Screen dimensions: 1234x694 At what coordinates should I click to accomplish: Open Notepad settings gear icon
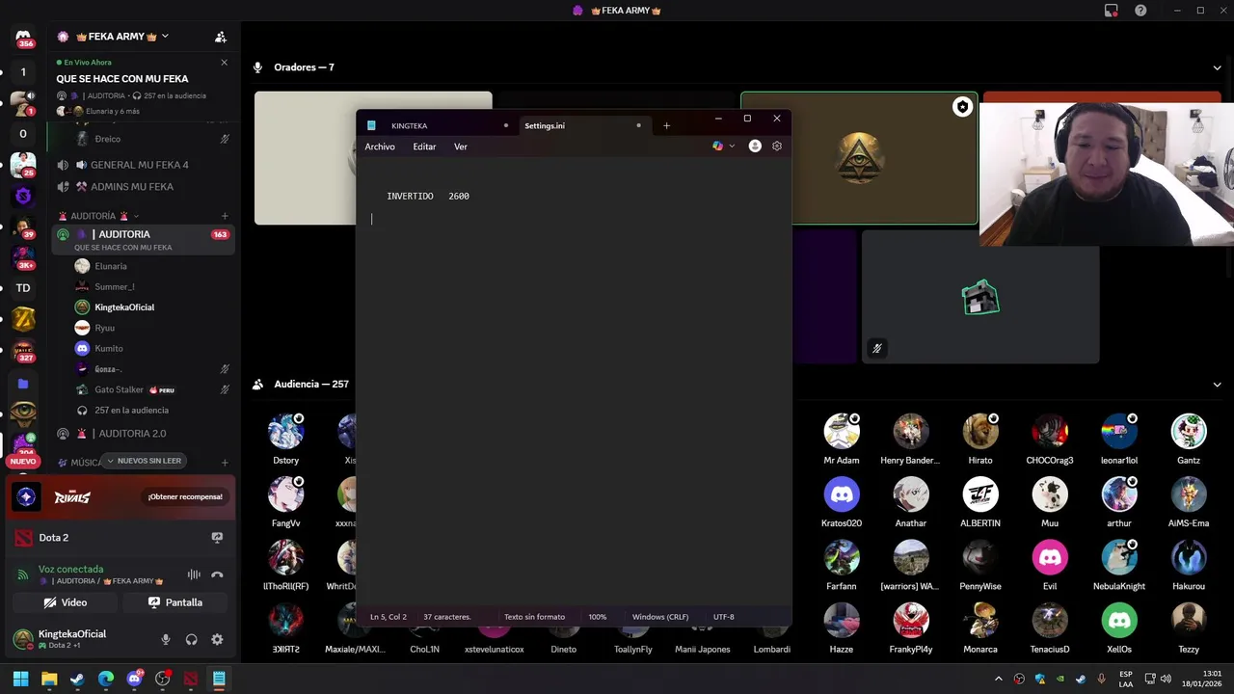(777, 147)
